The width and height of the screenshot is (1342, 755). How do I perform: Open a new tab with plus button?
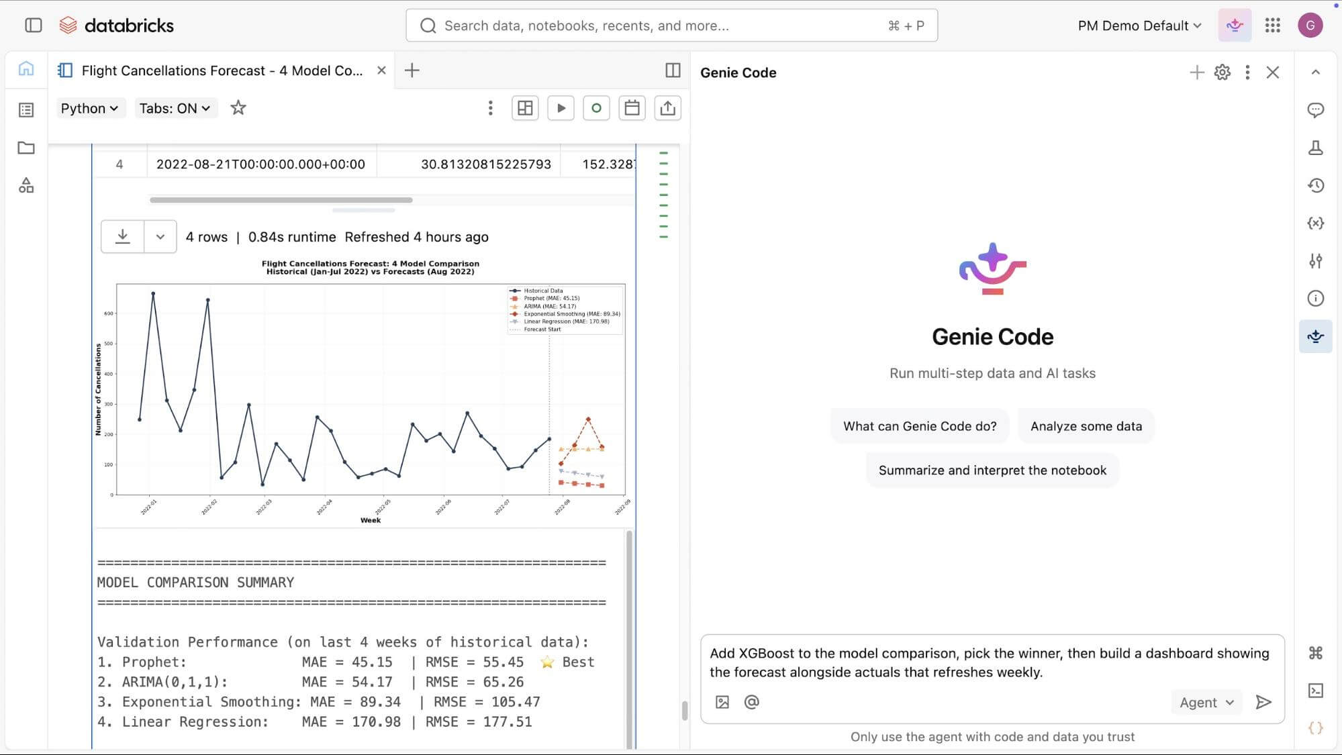(412, 70)
